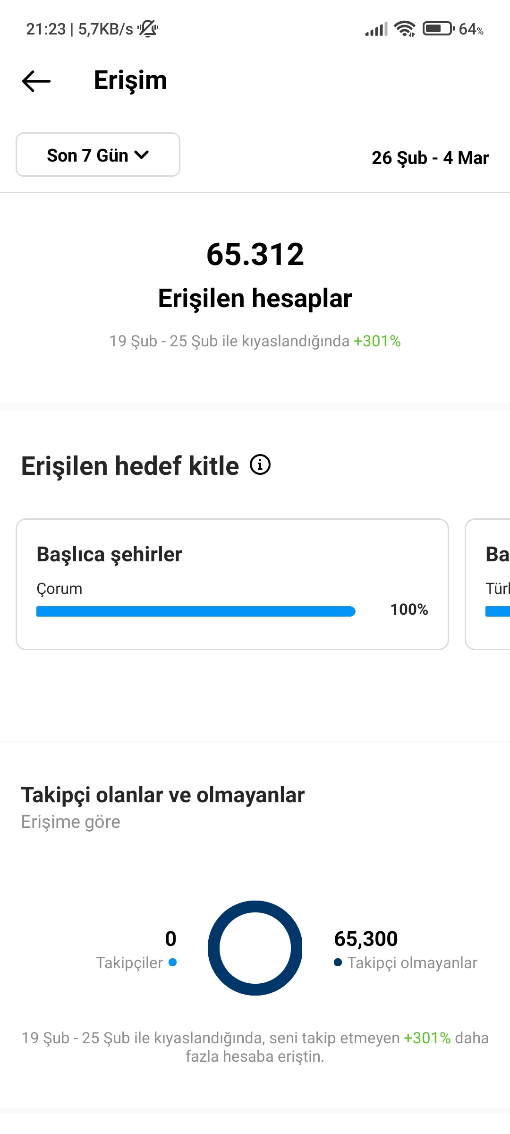Tap the muted bell status icon
510x1134 pixels.
[x=148, y=29]
